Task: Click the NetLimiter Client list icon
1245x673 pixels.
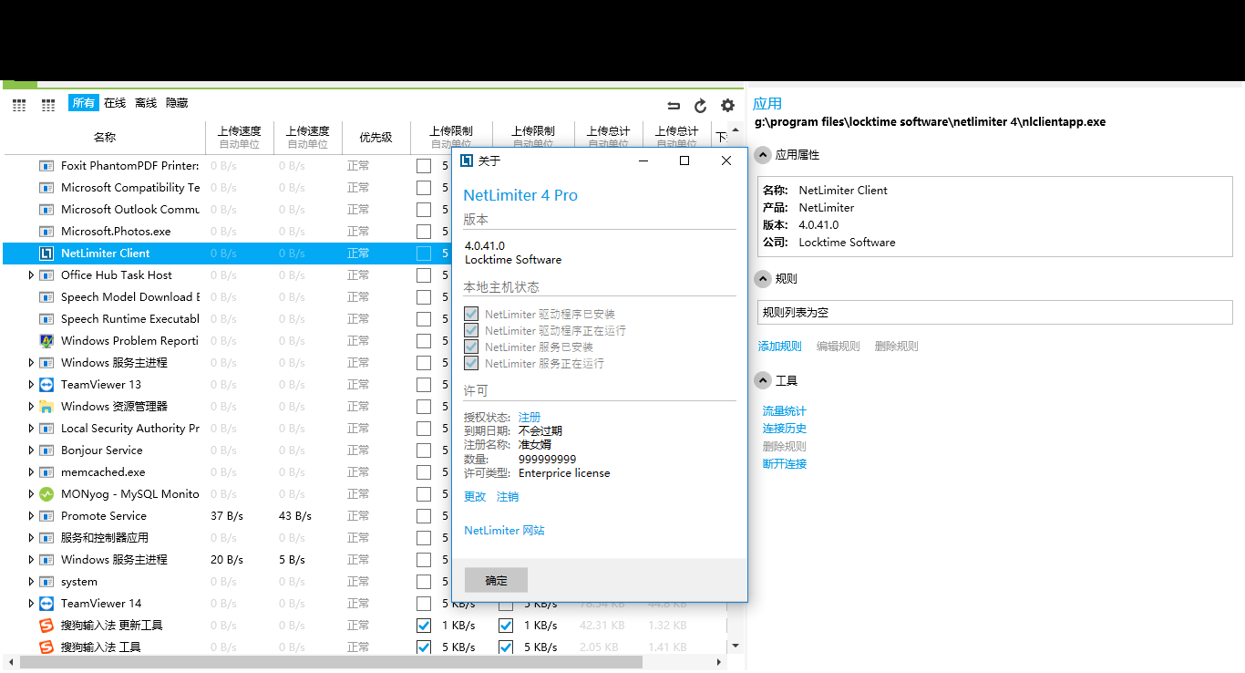Action: click(46, 254)
